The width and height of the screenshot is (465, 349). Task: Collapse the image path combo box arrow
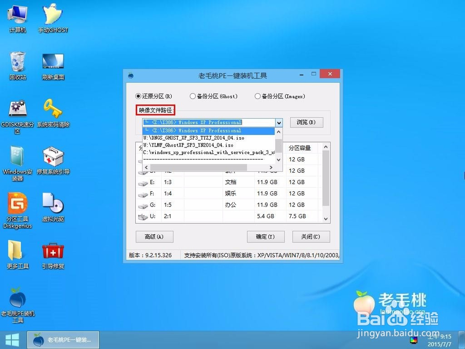(x=279, y=122)
